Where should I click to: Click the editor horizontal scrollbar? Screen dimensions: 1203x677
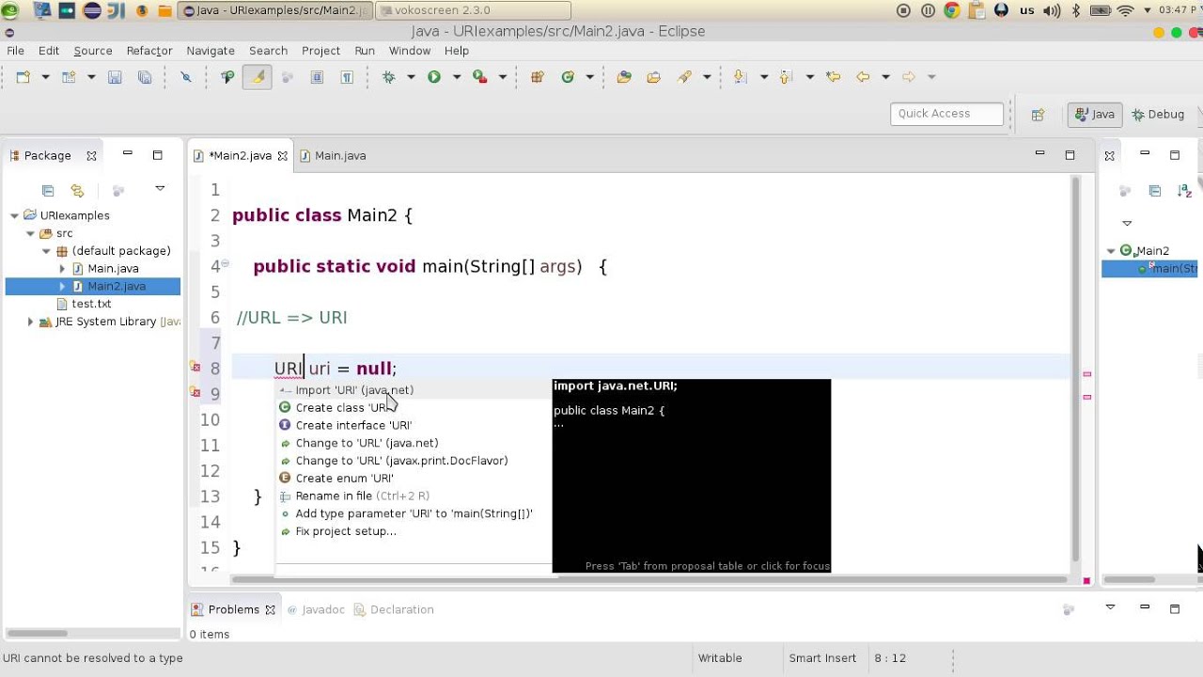[x=648, y=578]
